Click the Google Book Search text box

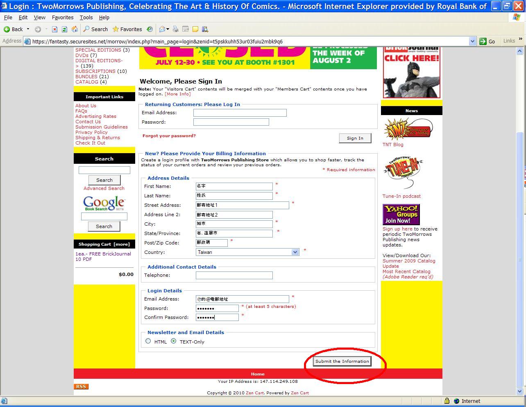[x=104, y=216]
